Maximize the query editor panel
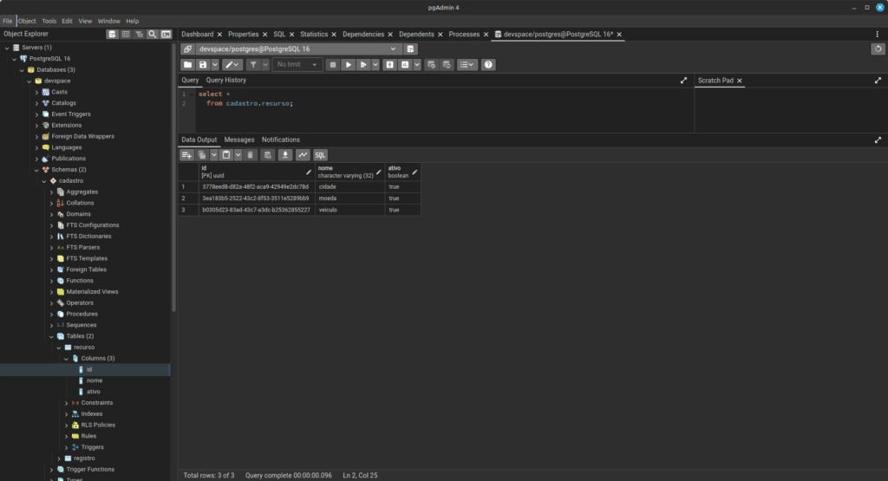 coord(683,81)
